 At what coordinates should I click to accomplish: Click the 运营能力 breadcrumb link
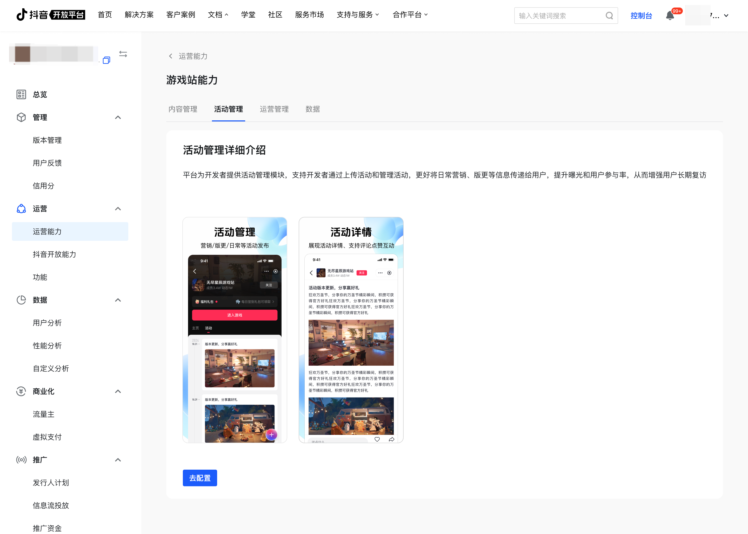coord(193,56)
